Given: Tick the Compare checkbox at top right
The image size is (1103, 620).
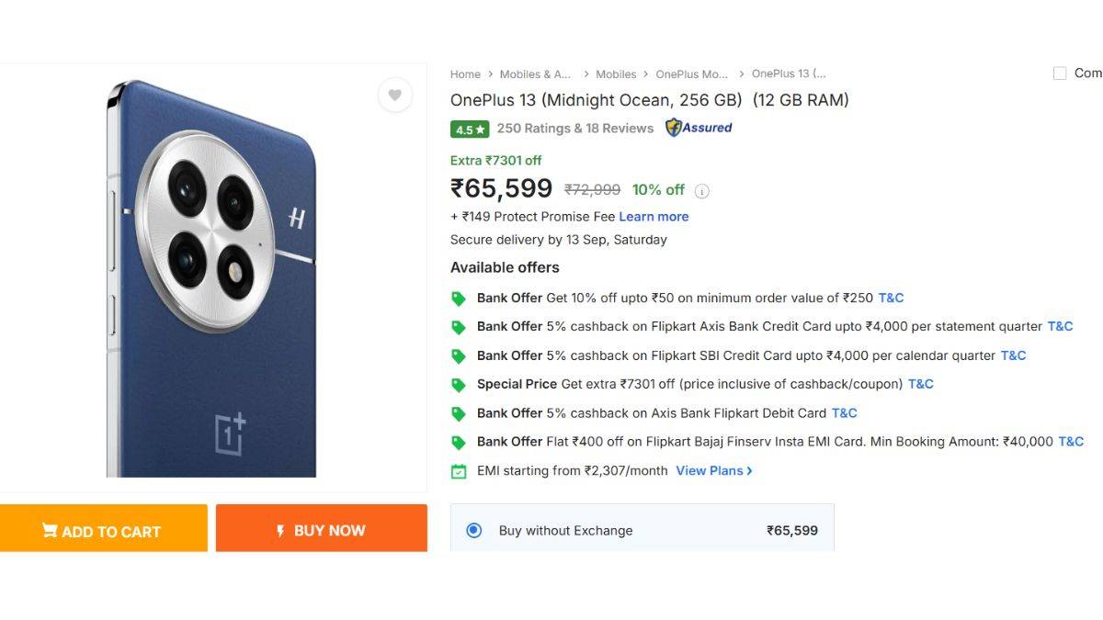Looking at the screenshot, I should [1059, 73].
